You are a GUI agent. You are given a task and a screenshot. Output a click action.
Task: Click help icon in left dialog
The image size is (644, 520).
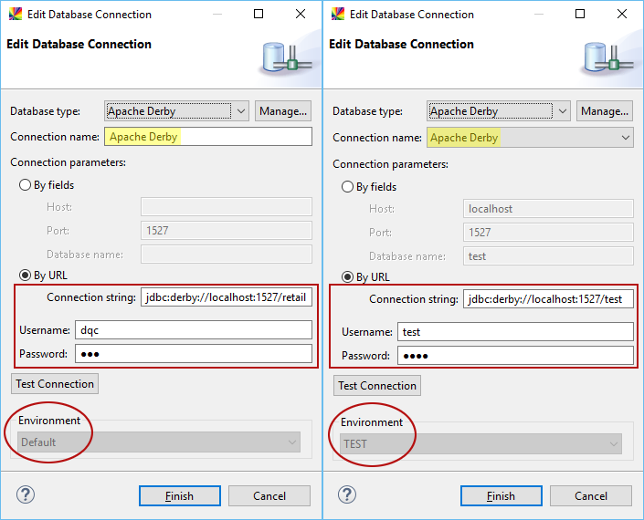pyautogui.click(x=25, y=495)
